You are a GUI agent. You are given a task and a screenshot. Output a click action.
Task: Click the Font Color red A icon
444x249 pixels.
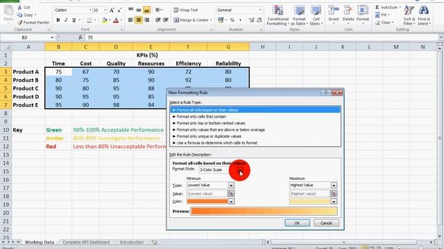[116, 20]
